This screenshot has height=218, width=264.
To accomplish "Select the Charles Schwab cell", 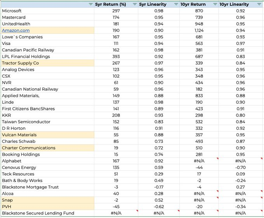I will coord(47,141).
